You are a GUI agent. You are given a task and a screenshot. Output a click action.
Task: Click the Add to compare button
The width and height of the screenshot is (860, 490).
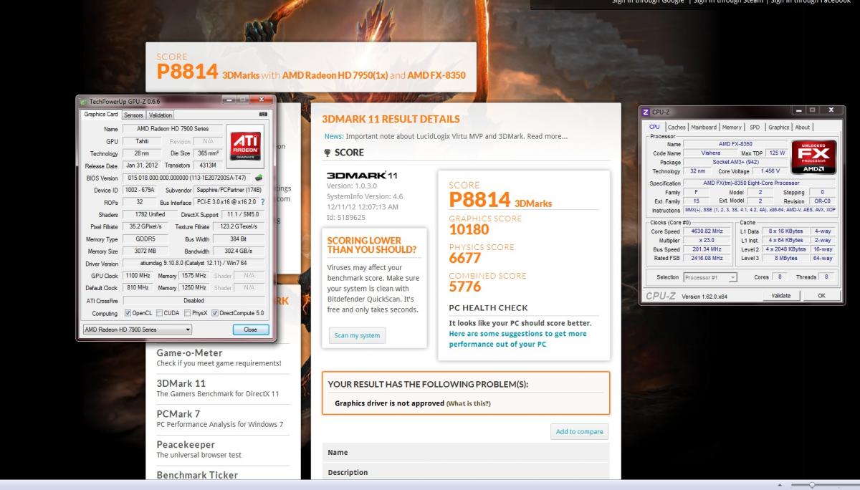click(x=579, y=431)
